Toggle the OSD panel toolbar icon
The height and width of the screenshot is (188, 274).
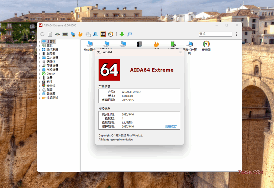103,34
